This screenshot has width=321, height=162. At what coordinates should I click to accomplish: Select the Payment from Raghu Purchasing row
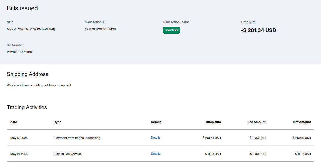pyautogui.click(x=77, y=138)
